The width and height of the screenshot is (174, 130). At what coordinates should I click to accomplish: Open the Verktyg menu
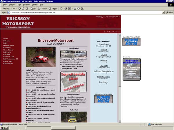[x=35, y=5]
